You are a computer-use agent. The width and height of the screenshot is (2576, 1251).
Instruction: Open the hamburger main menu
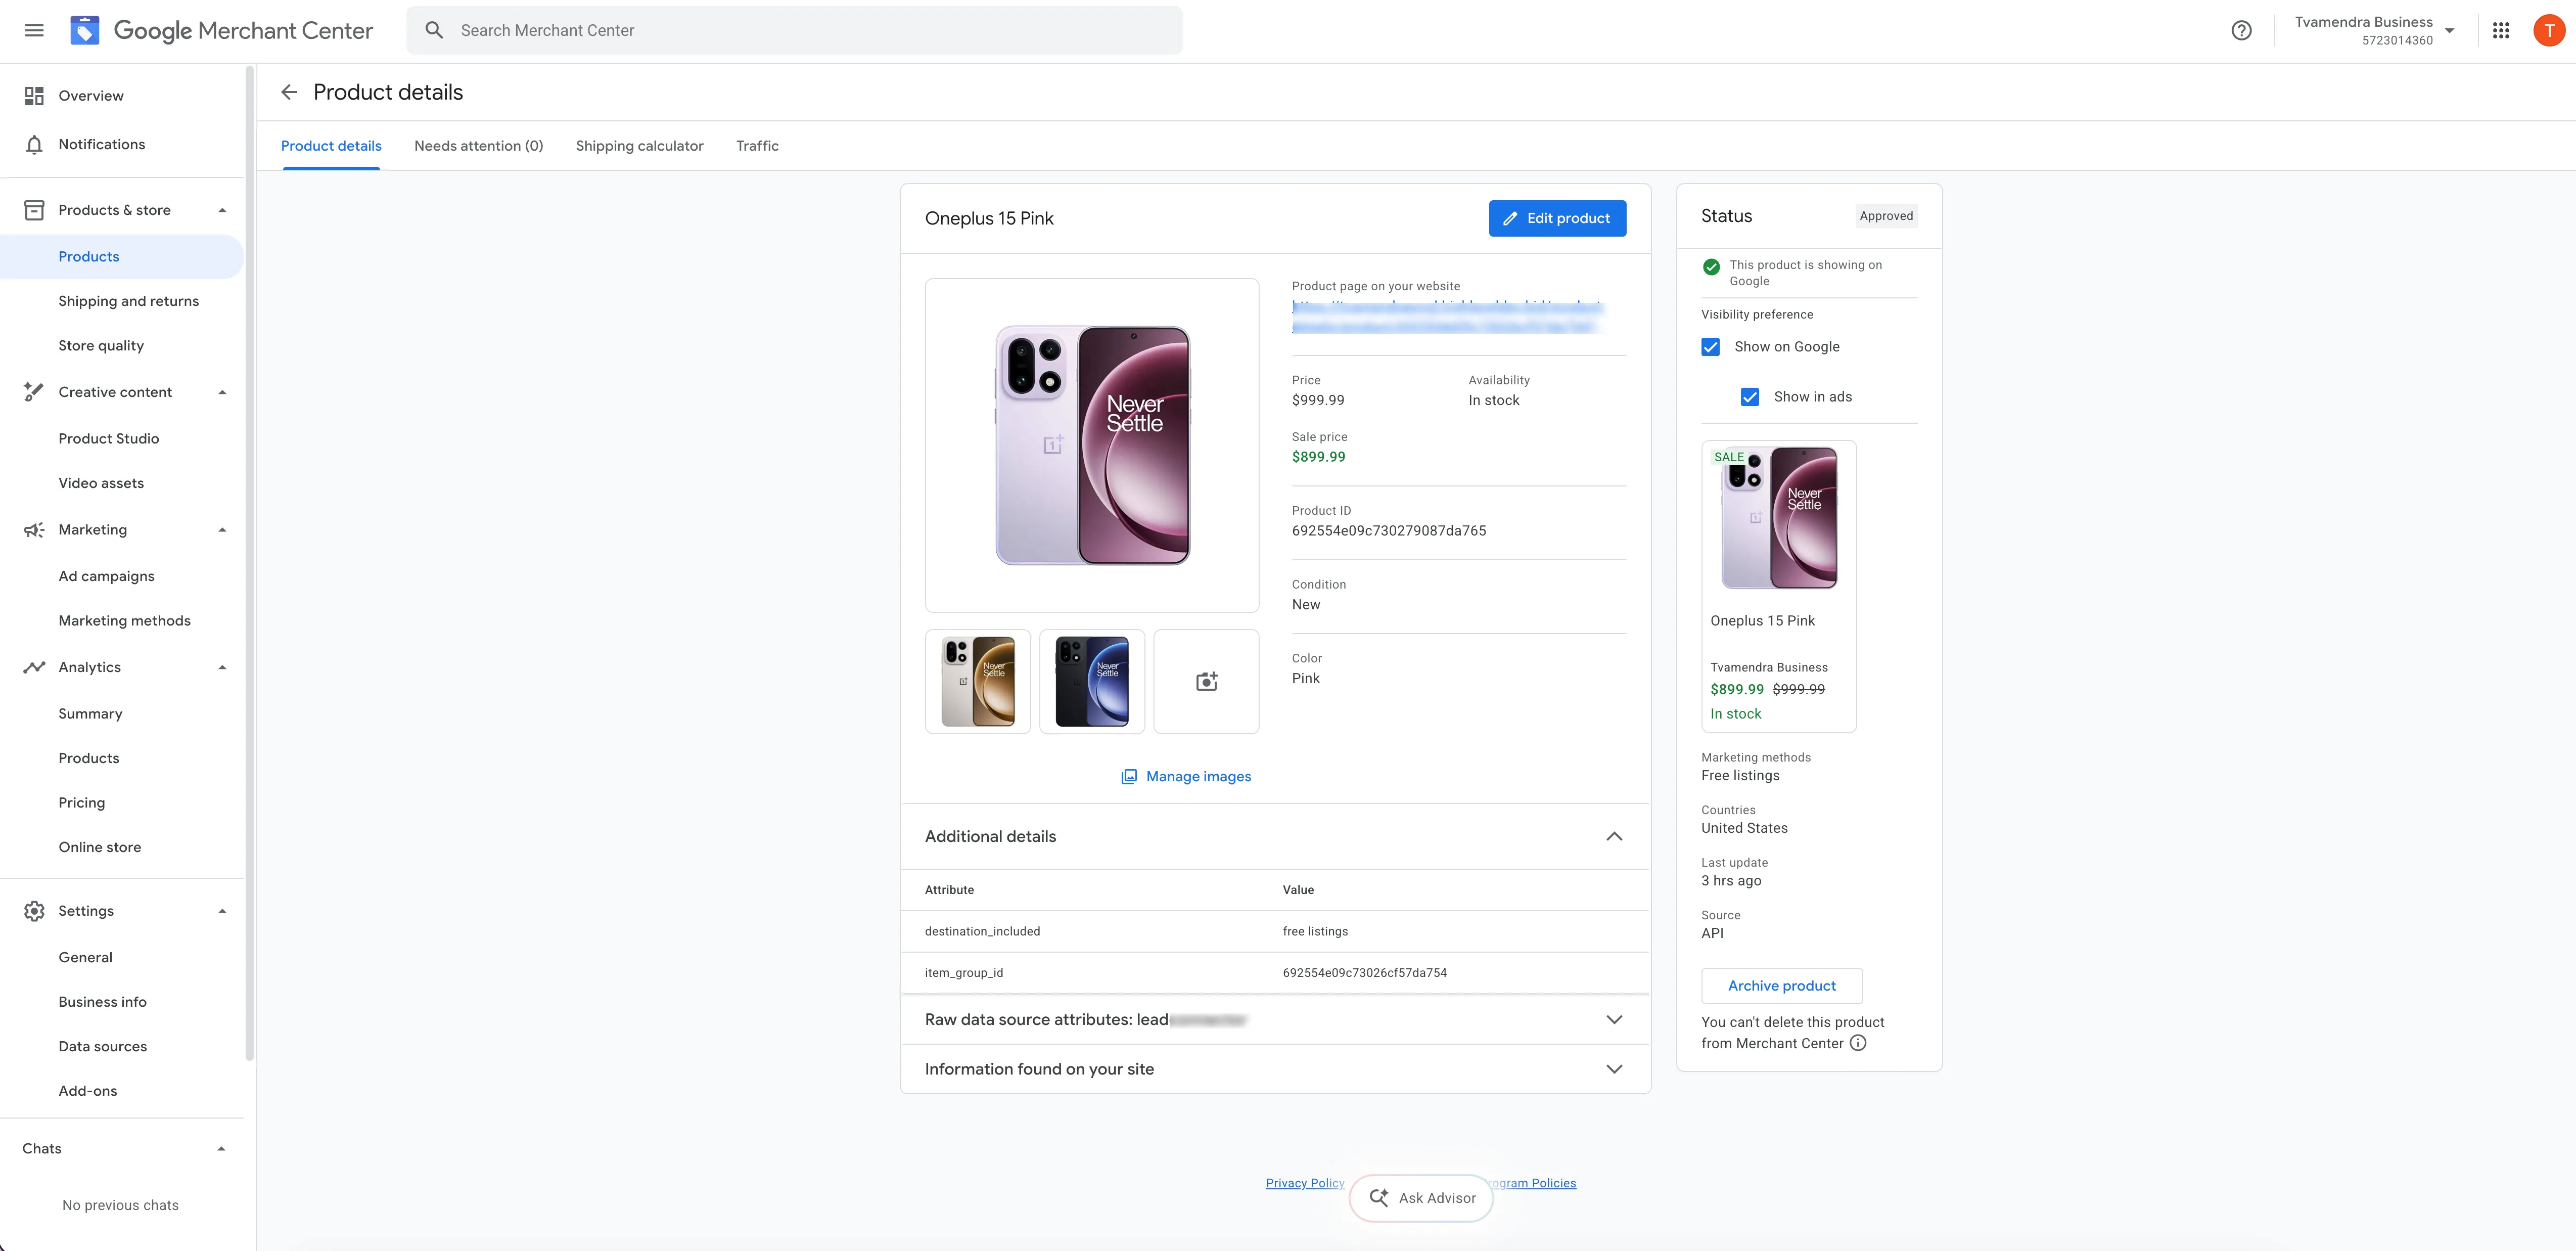(x=34, y=30)
